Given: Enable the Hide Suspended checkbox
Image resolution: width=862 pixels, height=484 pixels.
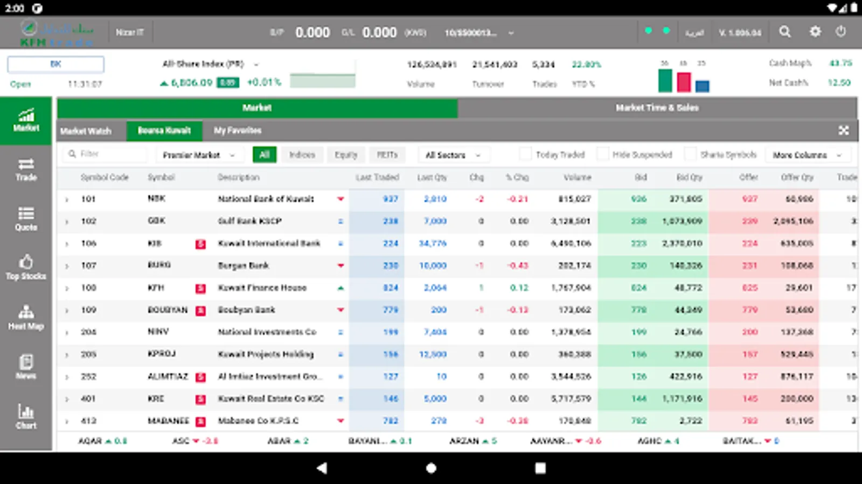Looking at the screenshot, I should [x=603, y=154].
